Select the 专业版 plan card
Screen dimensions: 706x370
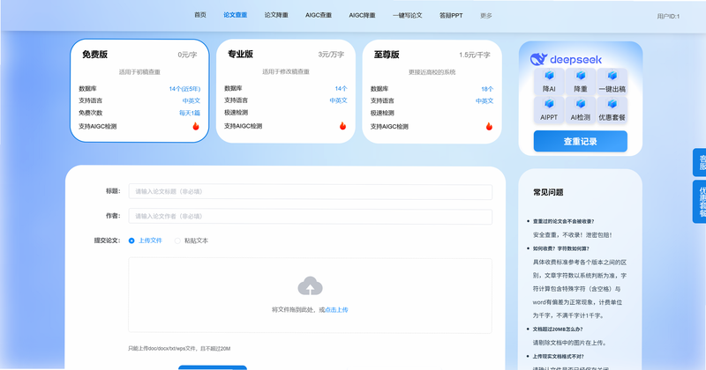pos(285,92)
